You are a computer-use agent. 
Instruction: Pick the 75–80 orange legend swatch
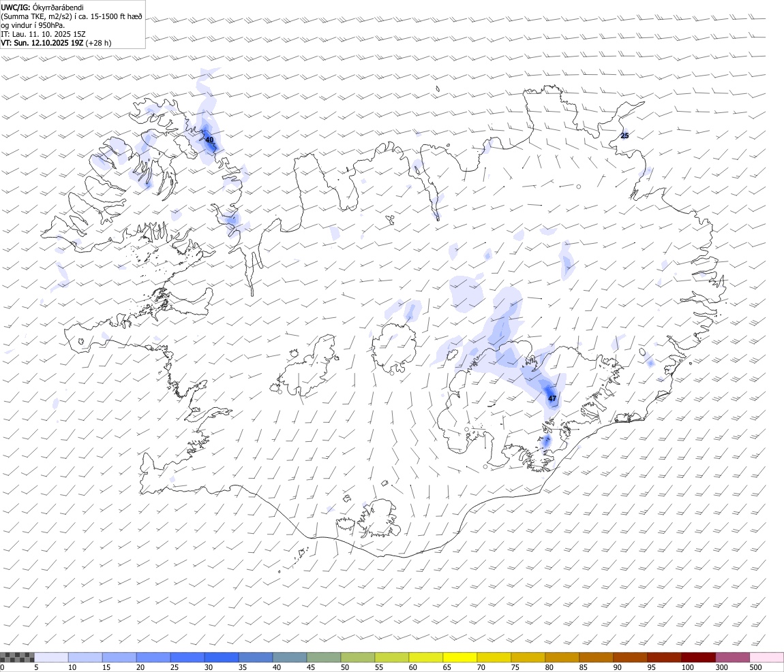click(x=528, y=657)
